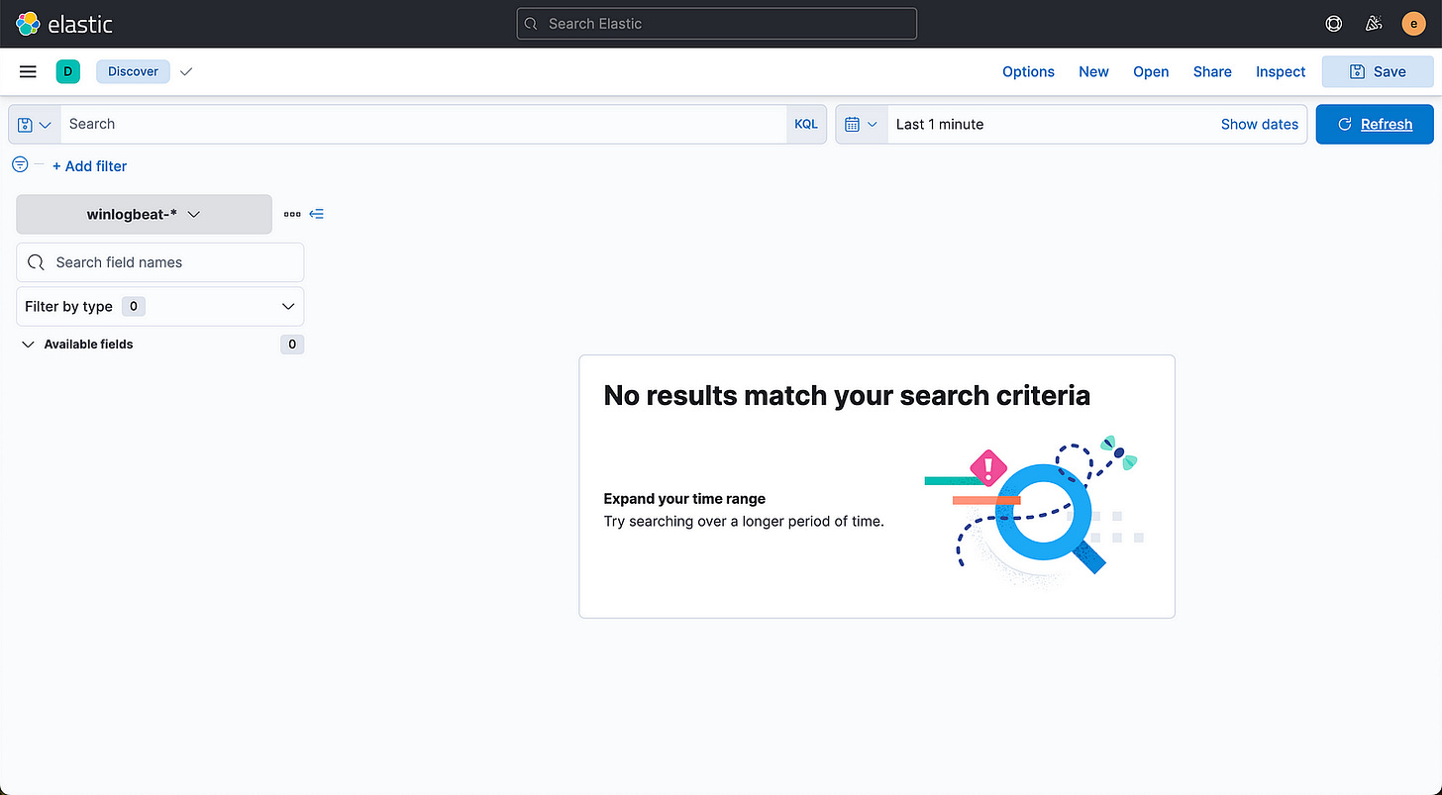Open the hamburger navigation menu
This screenshot has height=795, width=1442.
tap(28, 71)
